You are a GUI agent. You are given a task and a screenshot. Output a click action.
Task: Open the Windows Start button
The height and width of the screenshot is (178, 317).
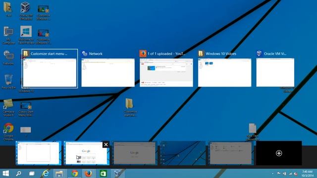[x=5, y=174]
